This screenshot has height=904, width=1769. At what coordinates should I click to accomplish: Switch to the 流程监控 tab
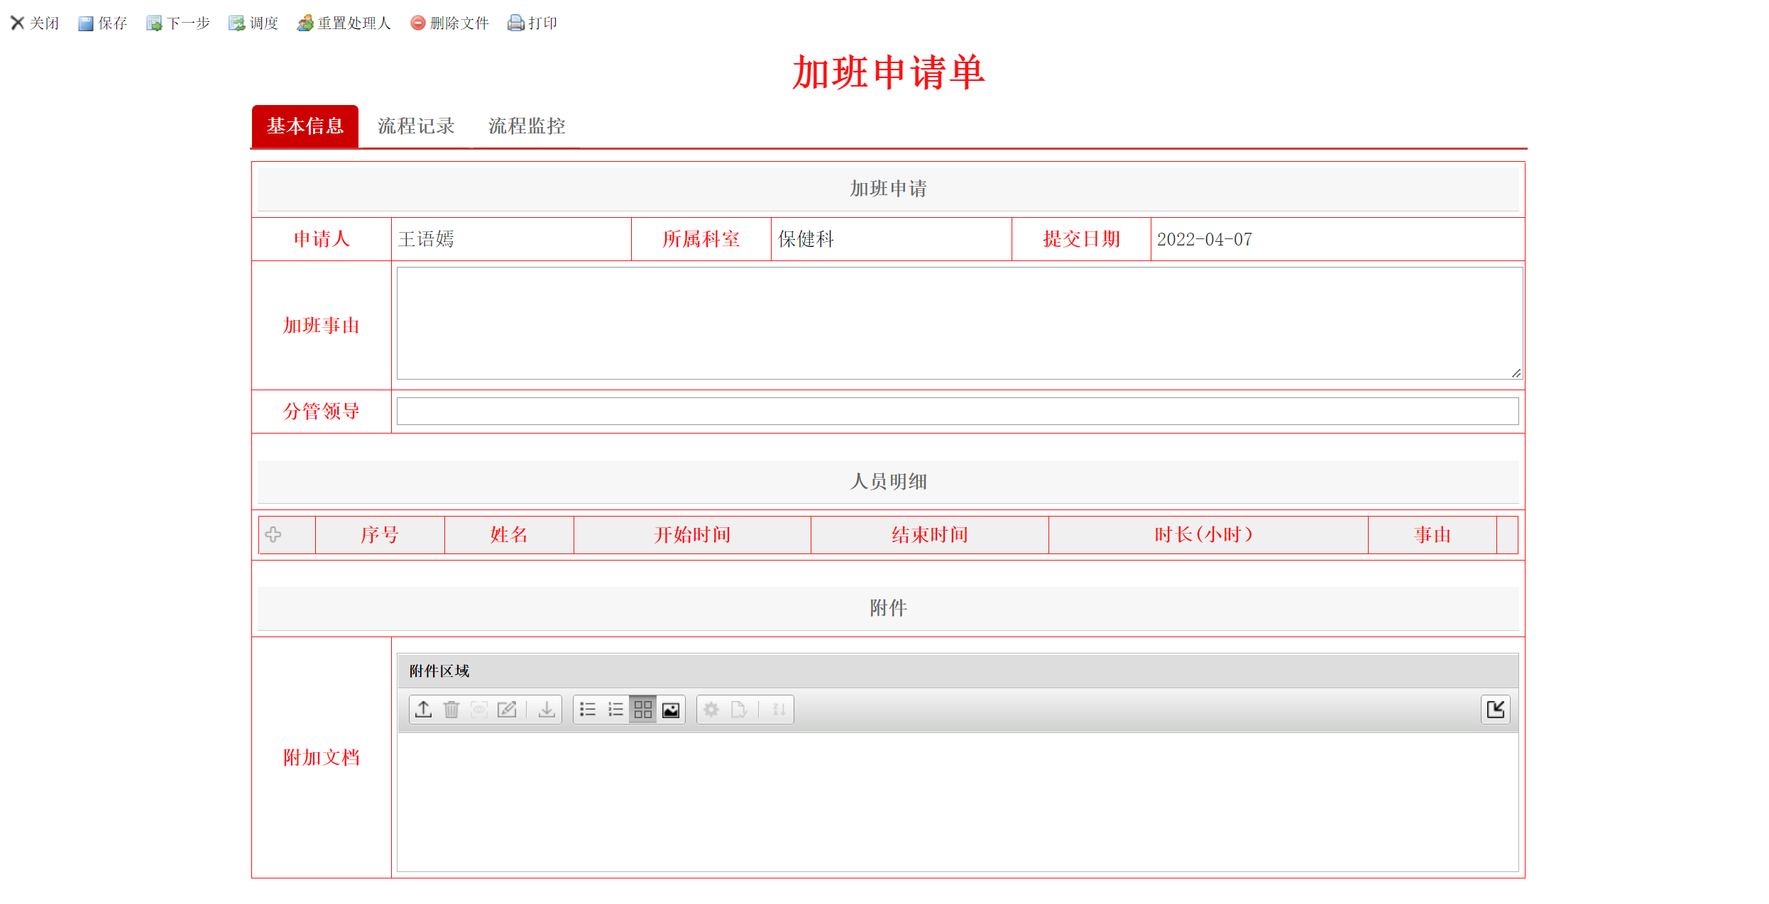point(527,126)
